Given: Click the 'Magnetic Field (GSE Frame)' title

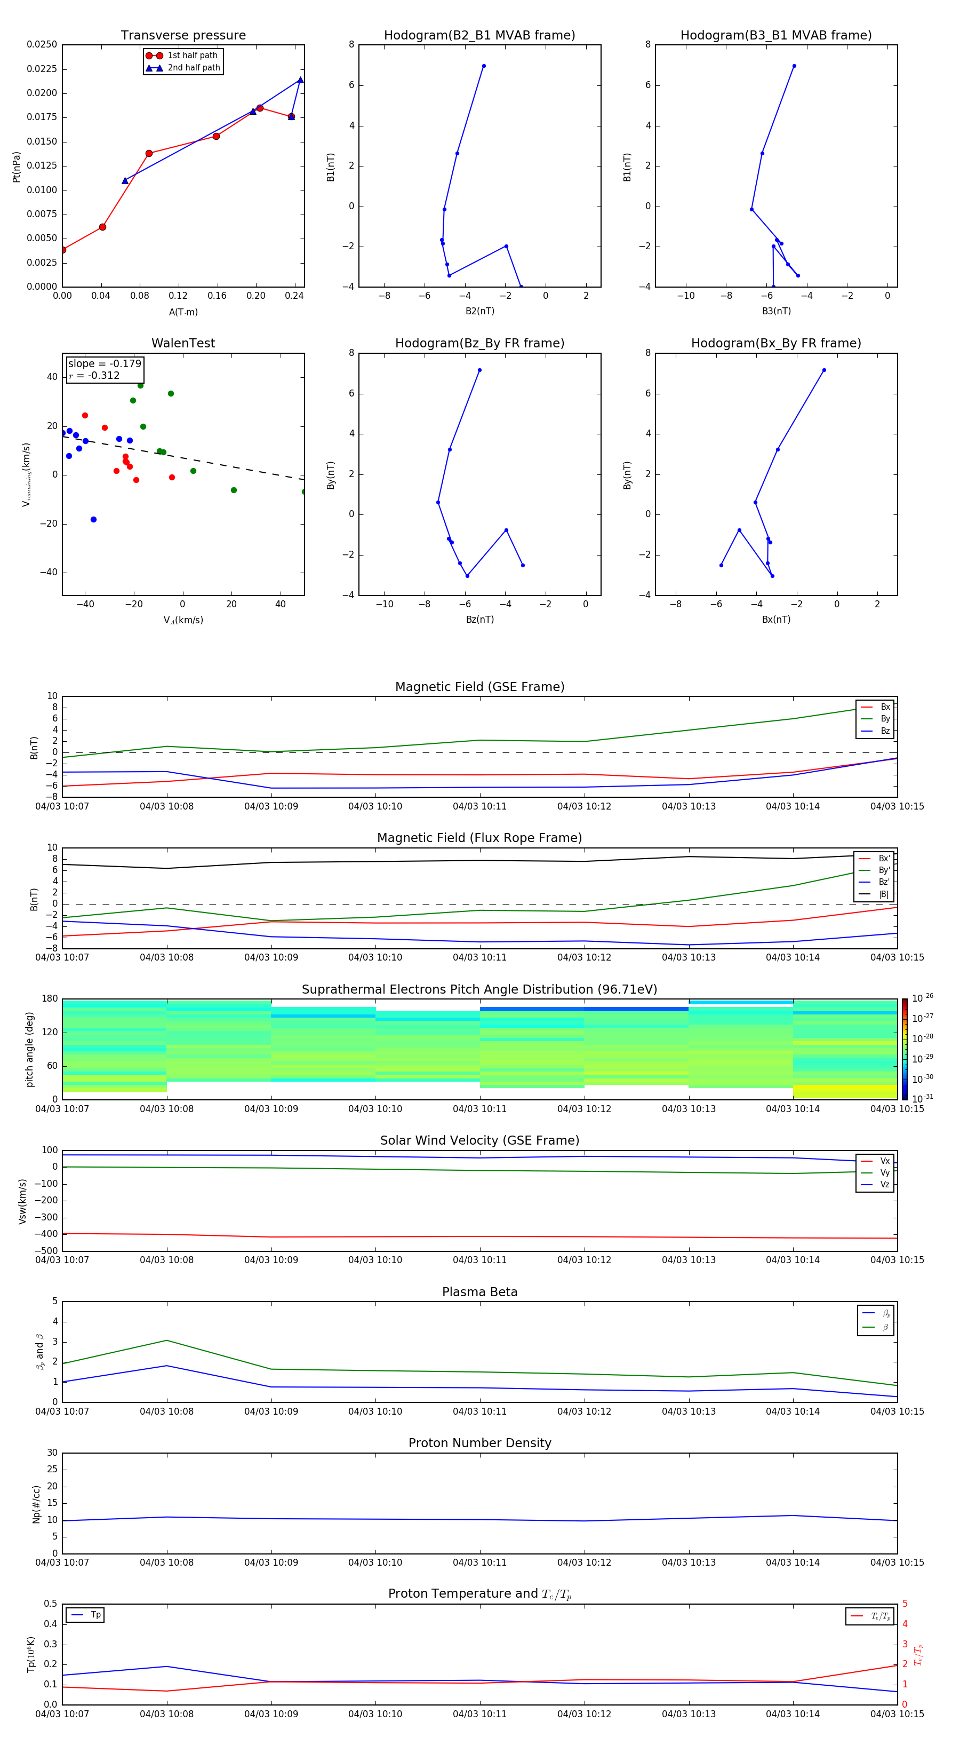Looking at the screenshot, I should [x=479, y=687].
